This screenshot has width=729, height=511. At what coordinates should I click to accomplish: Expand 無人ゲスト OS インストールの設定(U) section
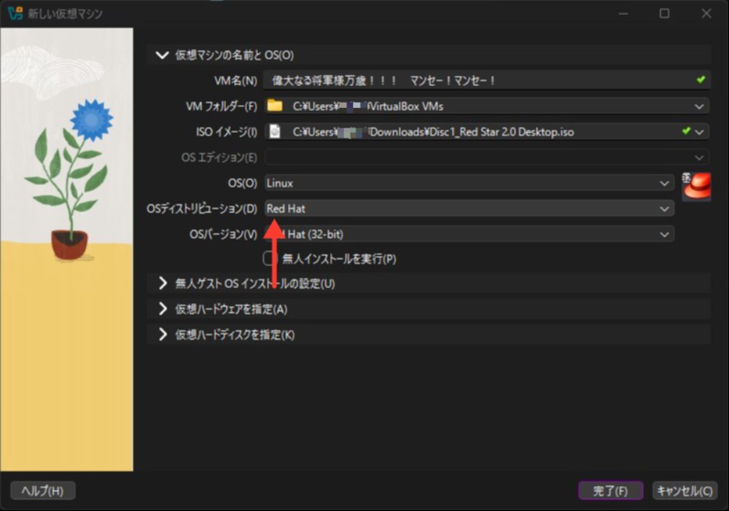pos(163,283)
